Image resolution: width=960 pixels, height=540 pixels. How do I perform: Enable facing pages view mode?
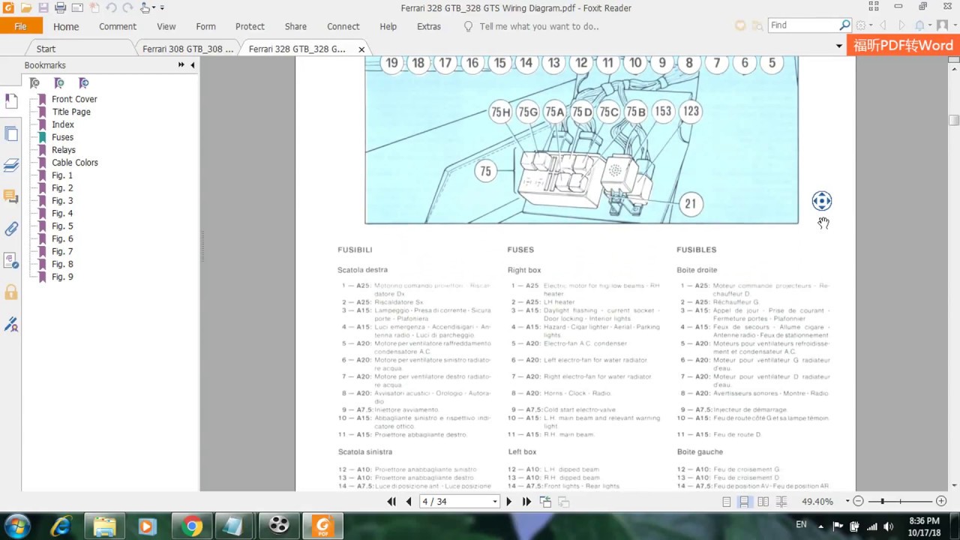[x=763, y=501]
